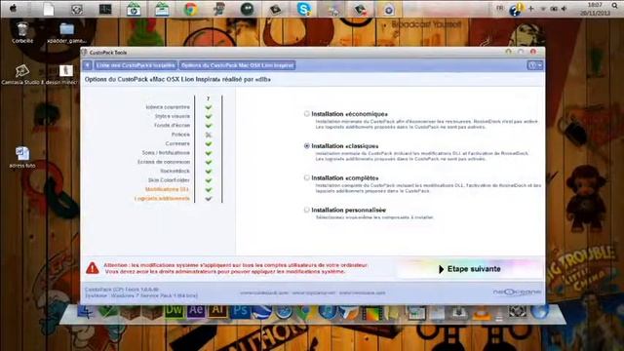Open the Corbeille desktop icon
624x351 pixels.
tap(22, 32)
